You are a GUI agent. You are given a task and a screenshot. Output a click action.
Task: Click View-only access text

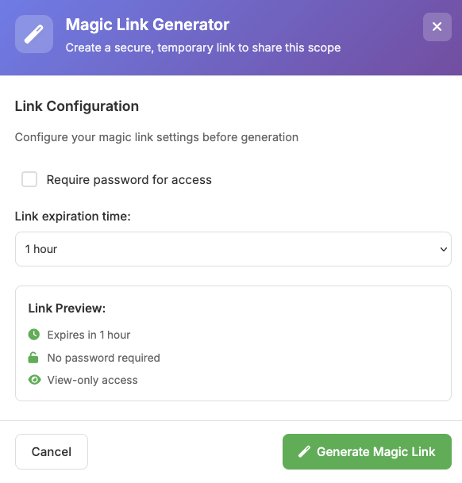(x=93, y=380)
